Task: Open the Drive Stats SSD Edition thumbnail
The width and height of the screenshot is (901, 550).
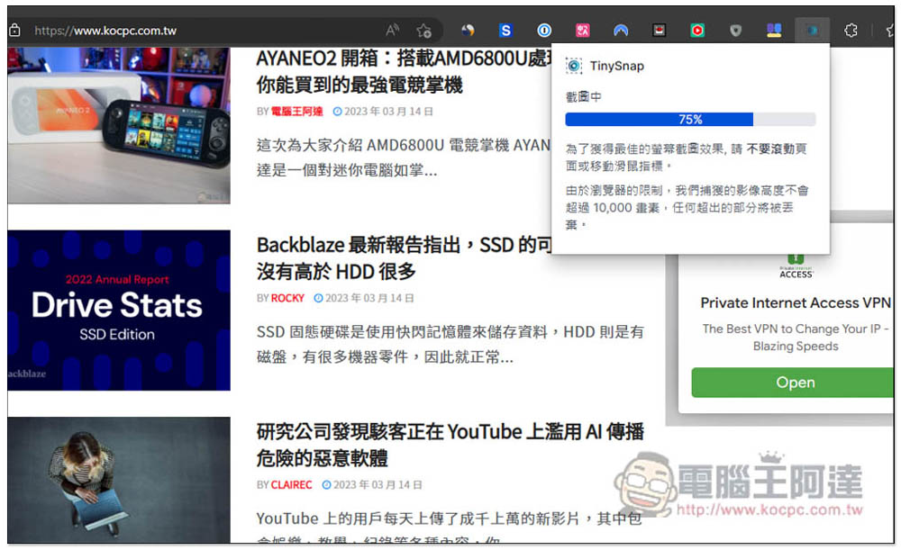Action: pos(119,310)
